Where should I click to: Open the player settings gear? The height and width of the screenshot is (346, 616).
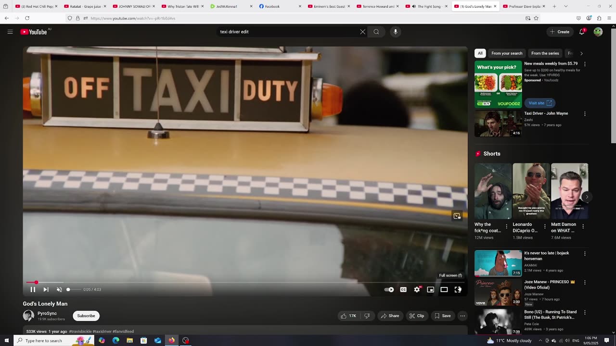click(417, 289)
